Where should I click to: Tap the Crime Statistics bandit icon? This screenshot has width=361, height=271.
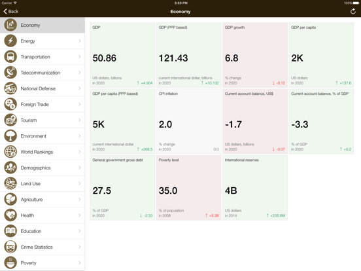10,247
